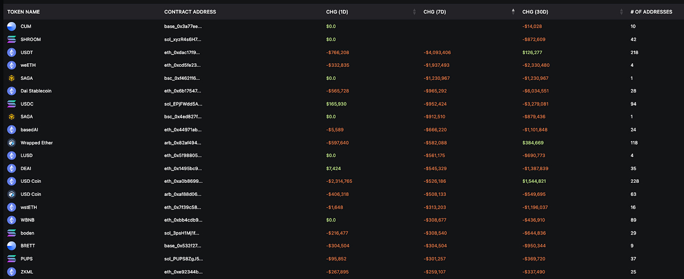Sort by the CHG (1D) column arrows
This screenshot has width=684, height=279.
click(414, 12)
